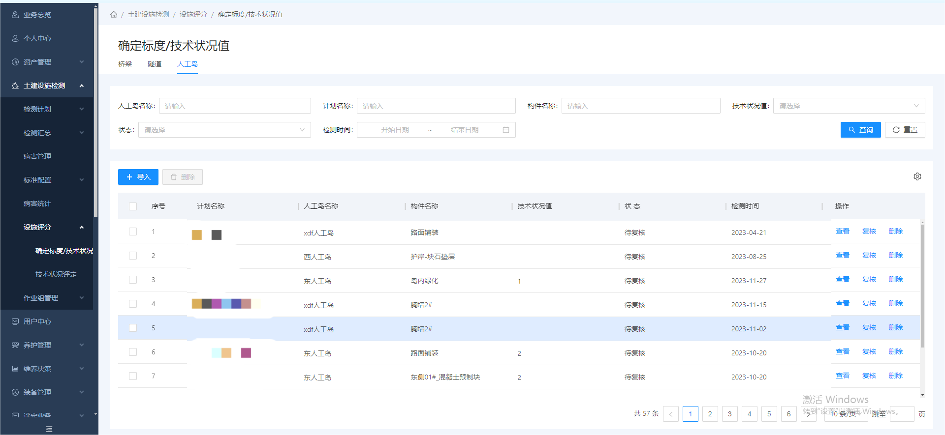Click the 查询 search button
Viewport: 945px width, 435px height.
tap(860, 130)
